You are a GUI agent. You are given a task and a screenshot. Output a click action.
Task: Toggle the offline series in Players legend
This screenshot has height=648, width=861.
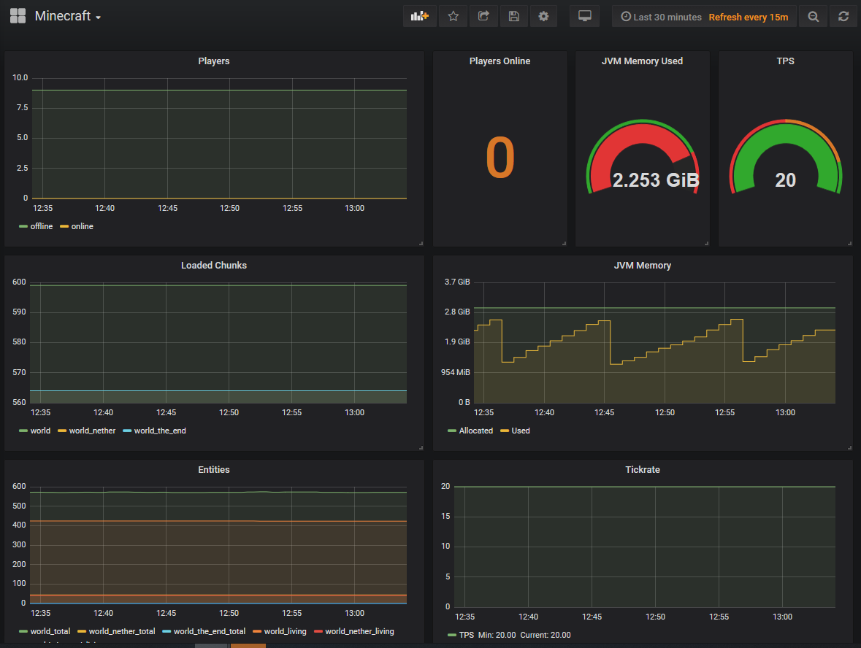pyautogui.click(x=41, y=226)
